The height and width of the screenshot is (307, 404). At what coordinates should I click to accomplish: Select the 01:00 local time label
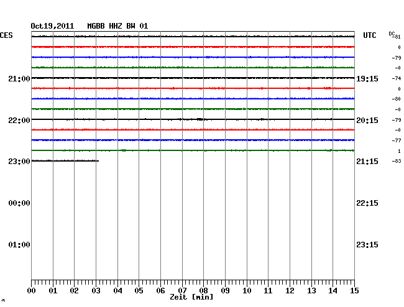pos(19,244)
